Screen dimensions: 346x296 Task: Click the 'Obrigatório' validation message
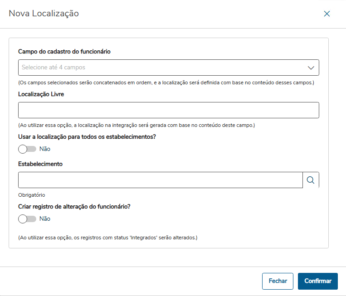point(32,195)
